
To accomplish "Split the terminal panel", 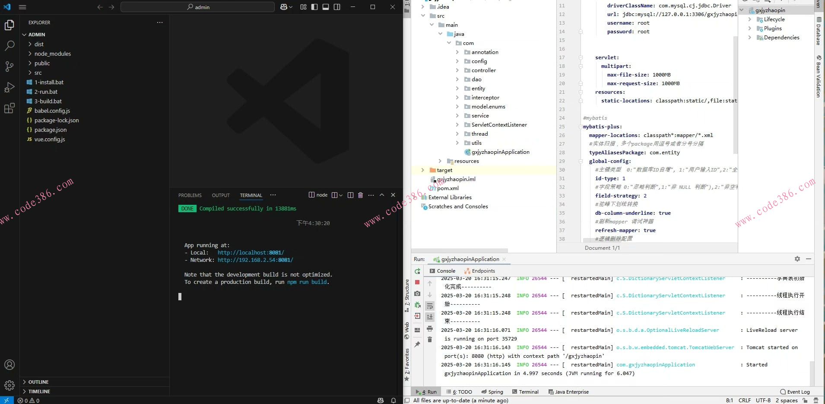I will [x=350, y=195].
